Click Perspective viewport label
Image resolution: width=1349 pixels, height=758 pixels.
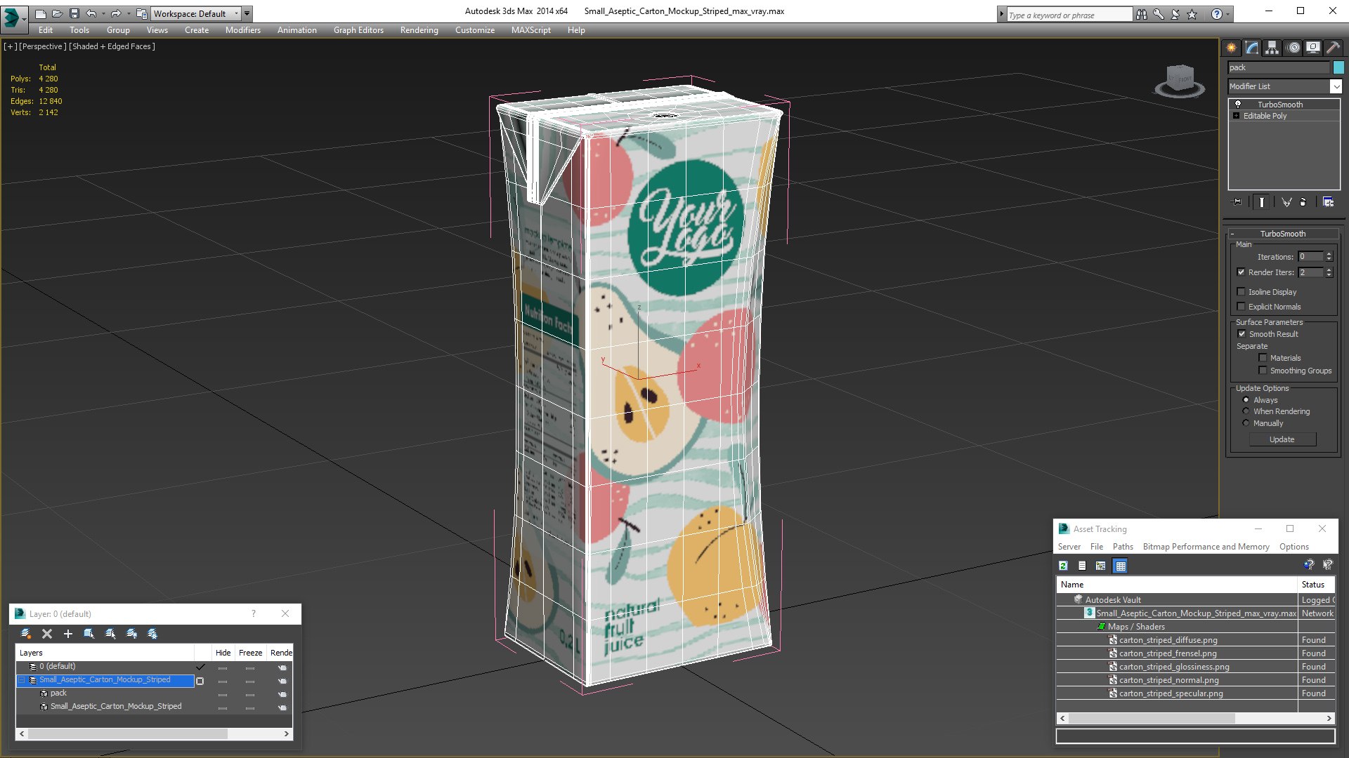43,46
